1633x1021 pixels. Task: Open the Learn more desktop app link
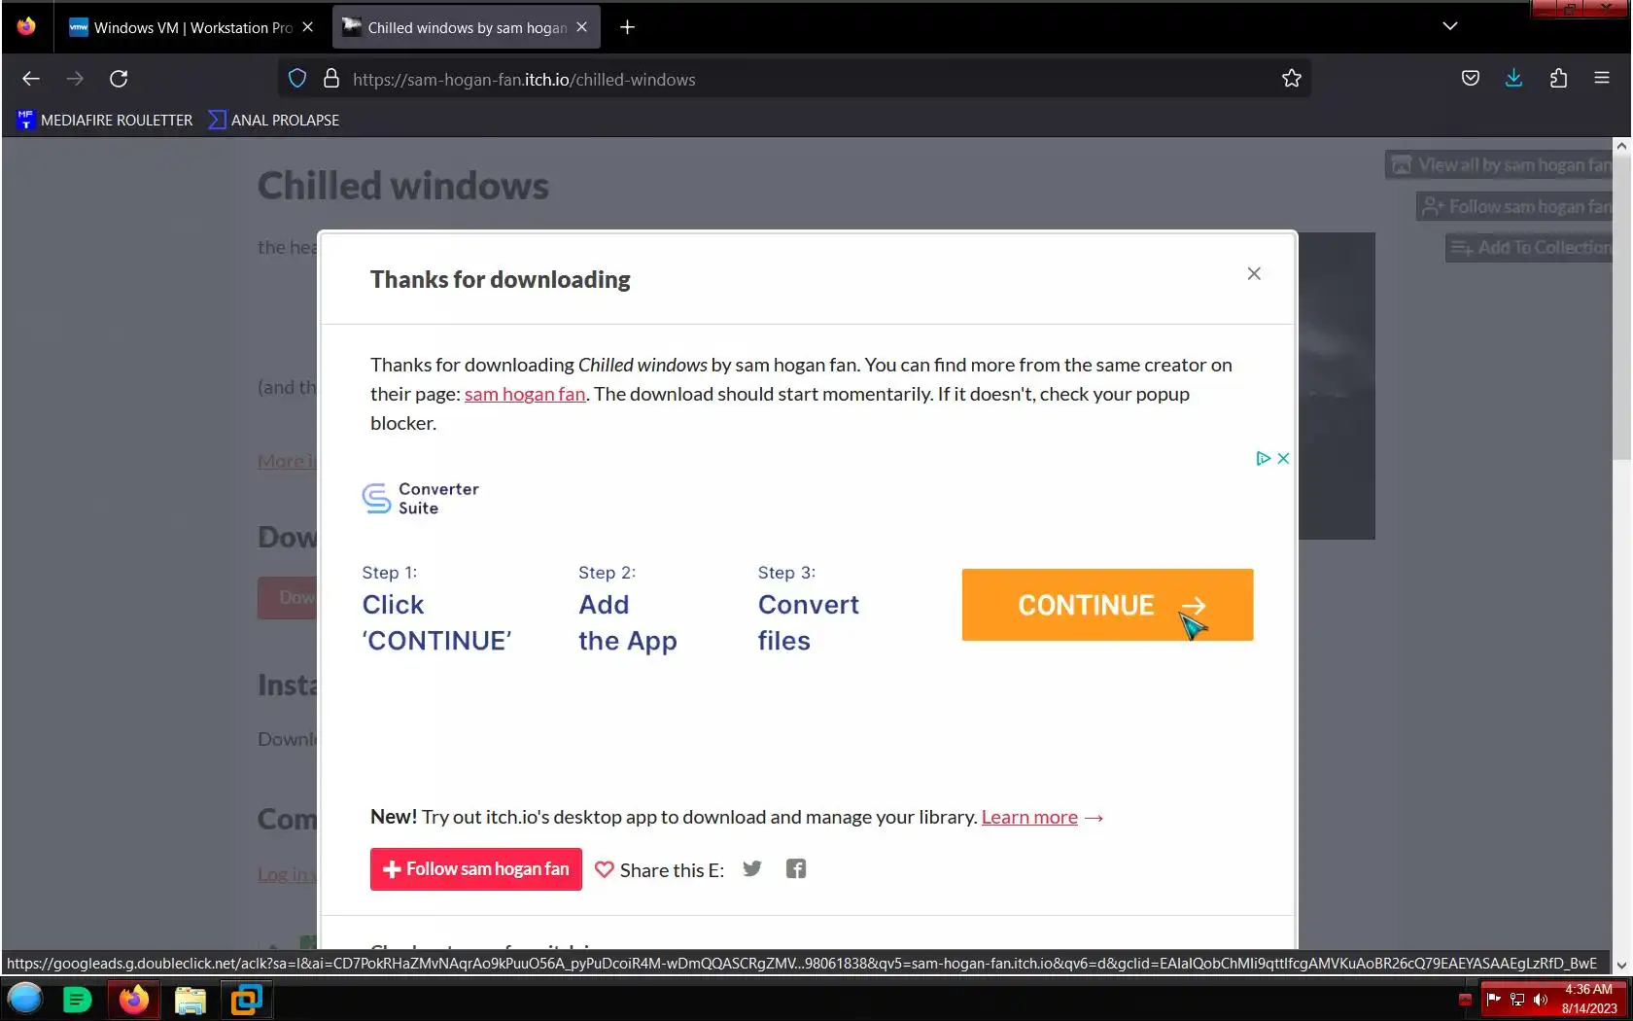click(x=1029, y=817)
